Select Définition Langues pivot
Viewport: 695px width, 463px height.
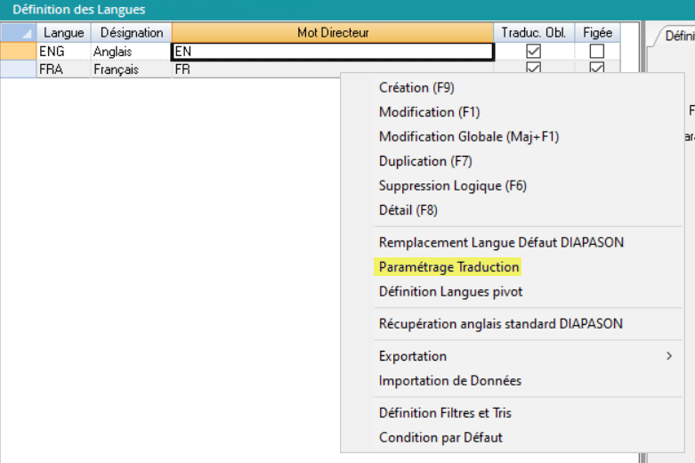pos(450,292)
